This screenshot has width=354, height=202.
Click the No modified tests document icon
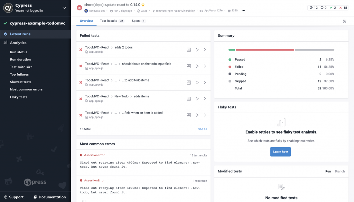tap(281, 187)
